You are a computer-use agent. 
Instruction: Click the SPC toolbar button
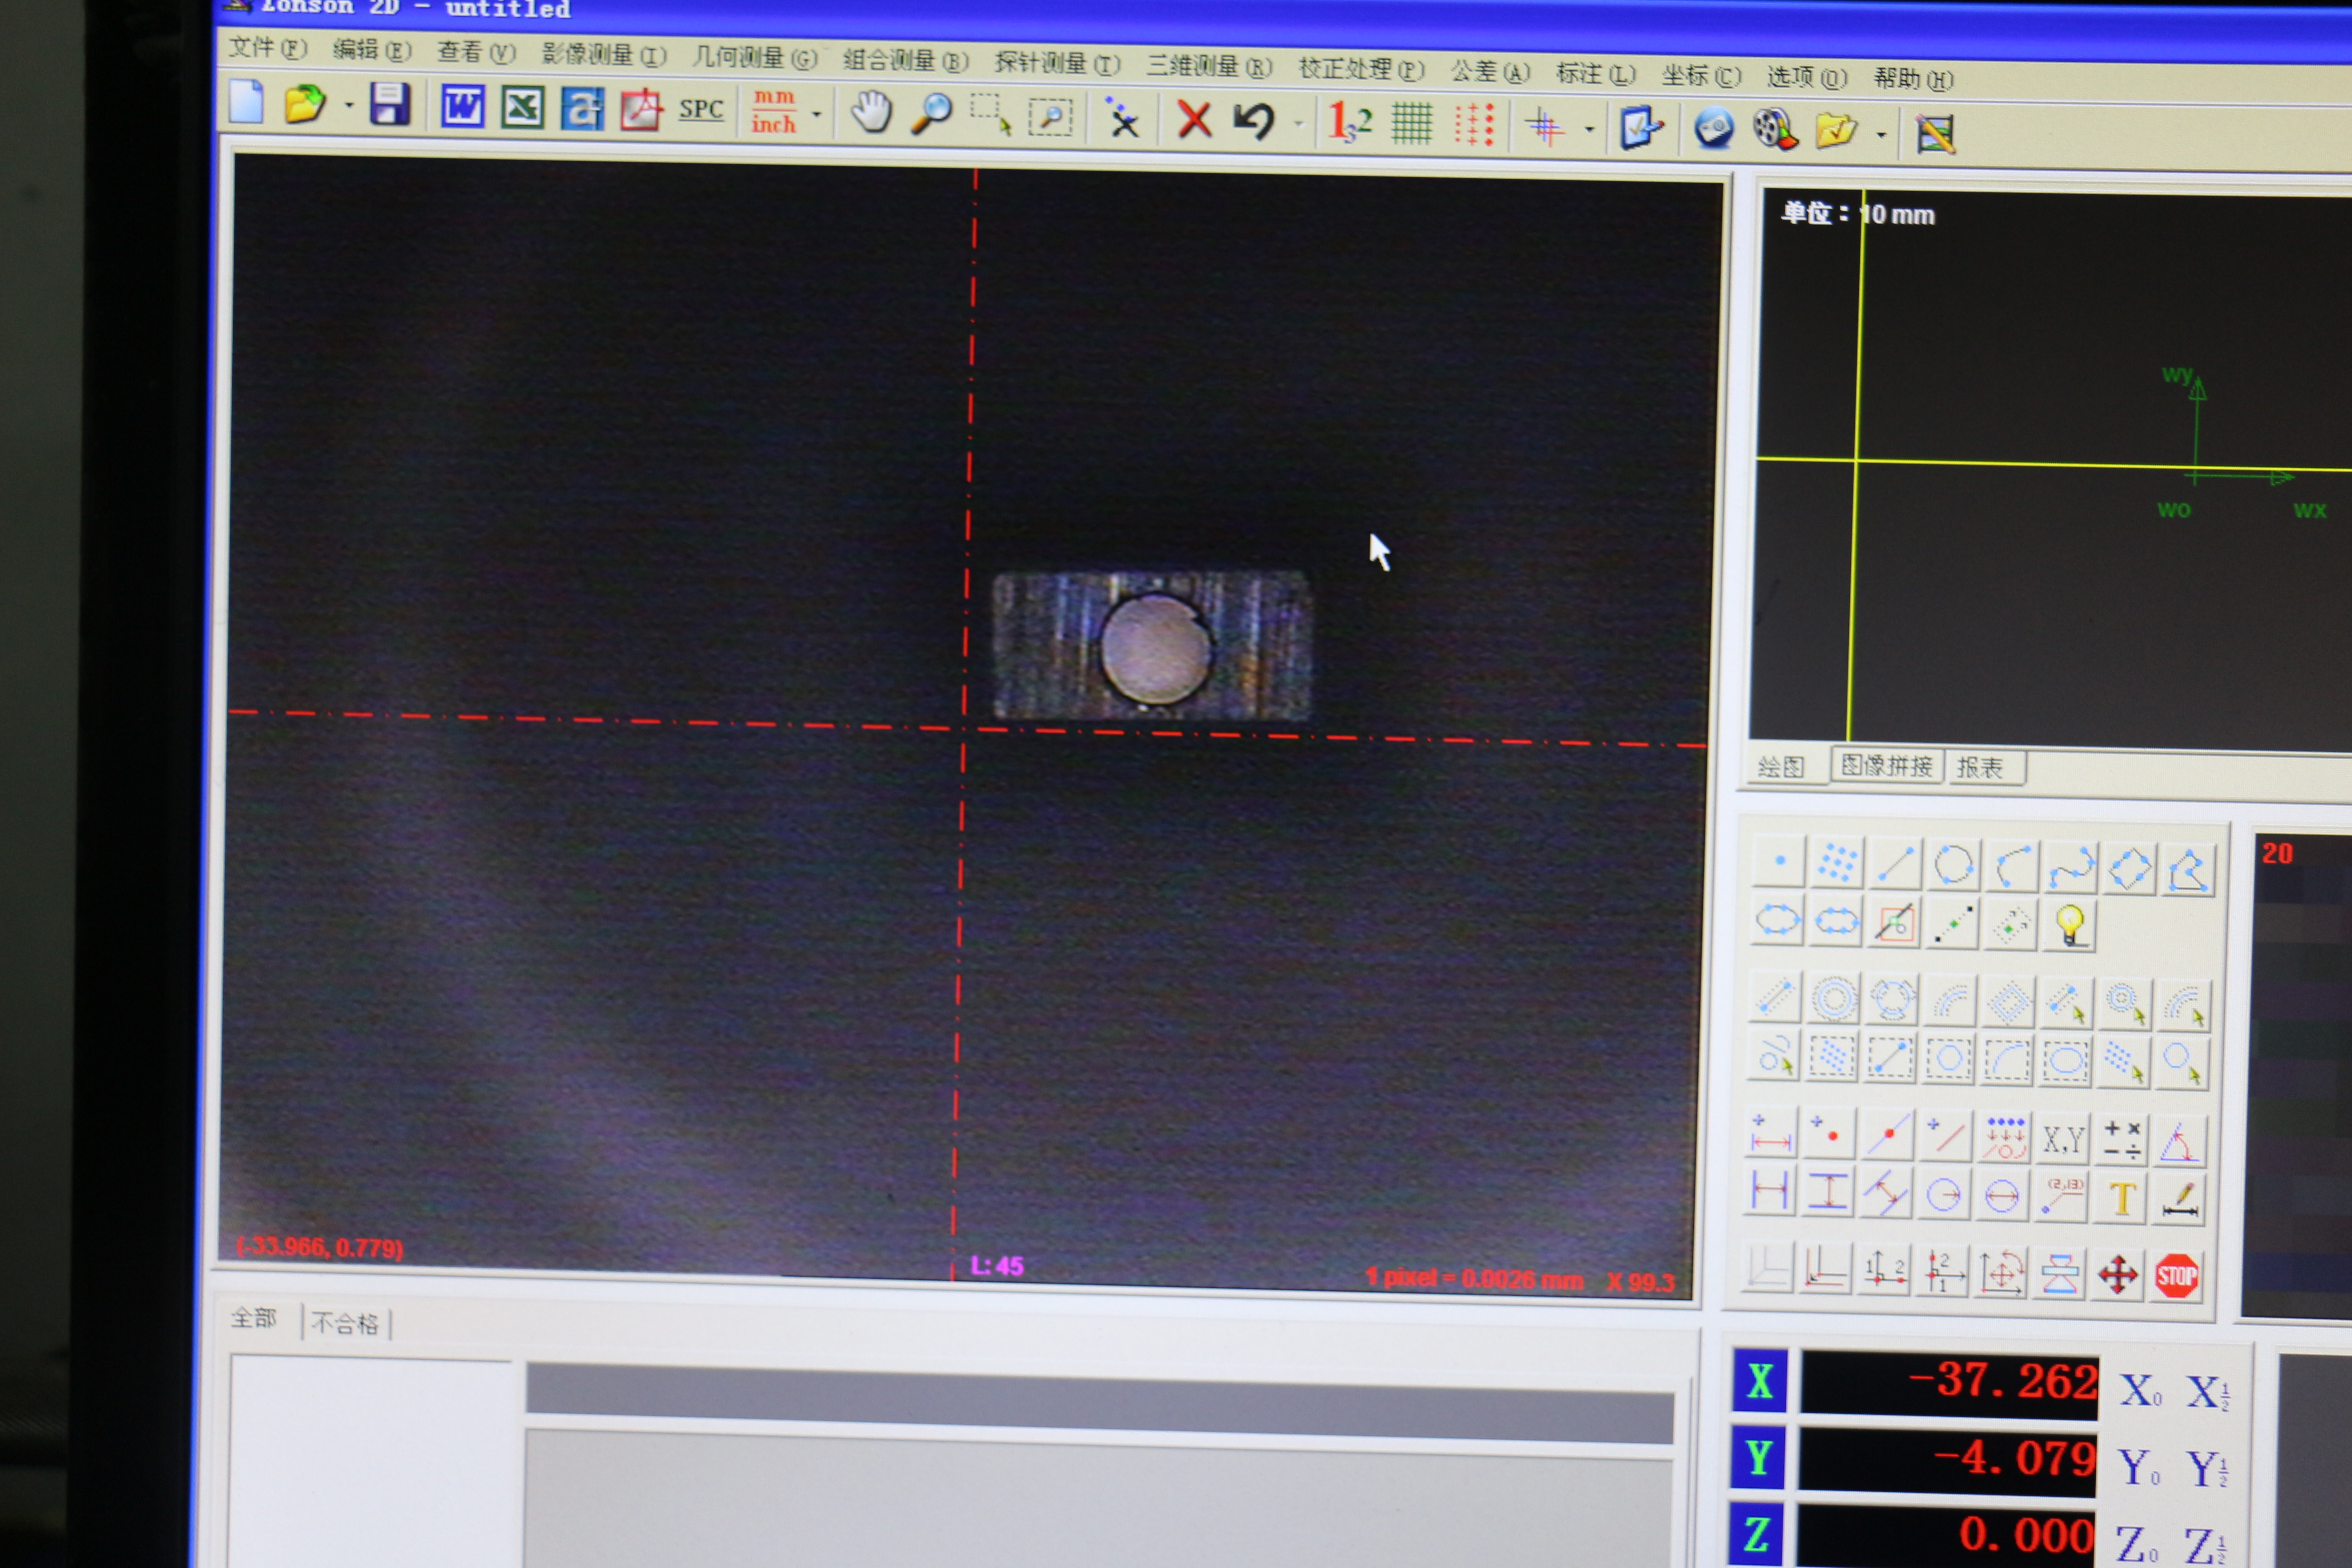coord(701,109)
